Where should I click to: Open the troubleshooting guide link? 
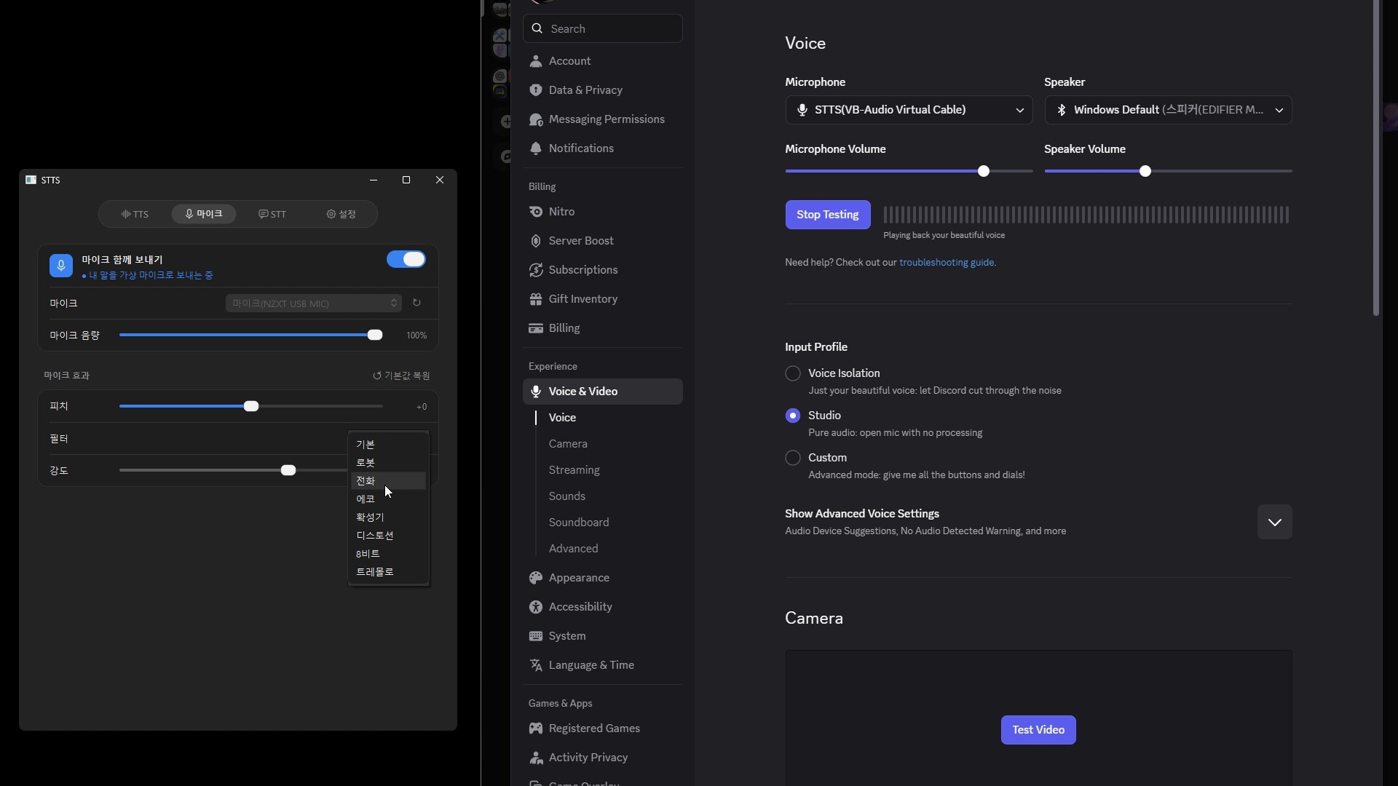point(947,263)
